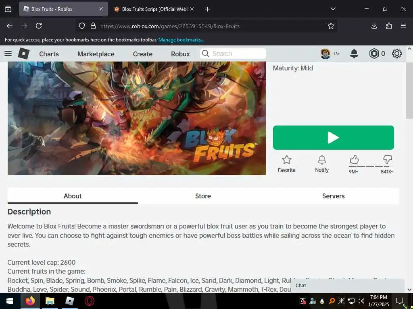Screen dimensions: 413x309
Task: Close the Blox Fruits Script tab
Action: click(x=192, y=9)
